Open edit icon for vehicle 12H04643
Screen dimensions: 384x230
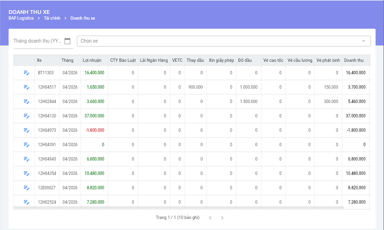26,159
